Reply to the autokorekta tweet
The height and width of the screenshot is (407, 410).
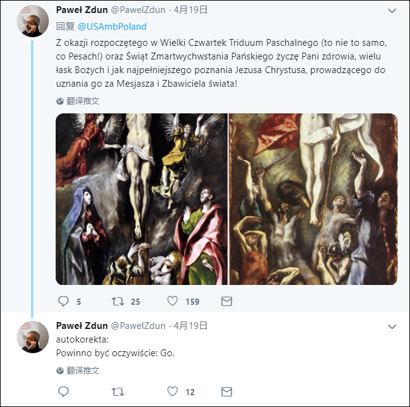[63, 392]
